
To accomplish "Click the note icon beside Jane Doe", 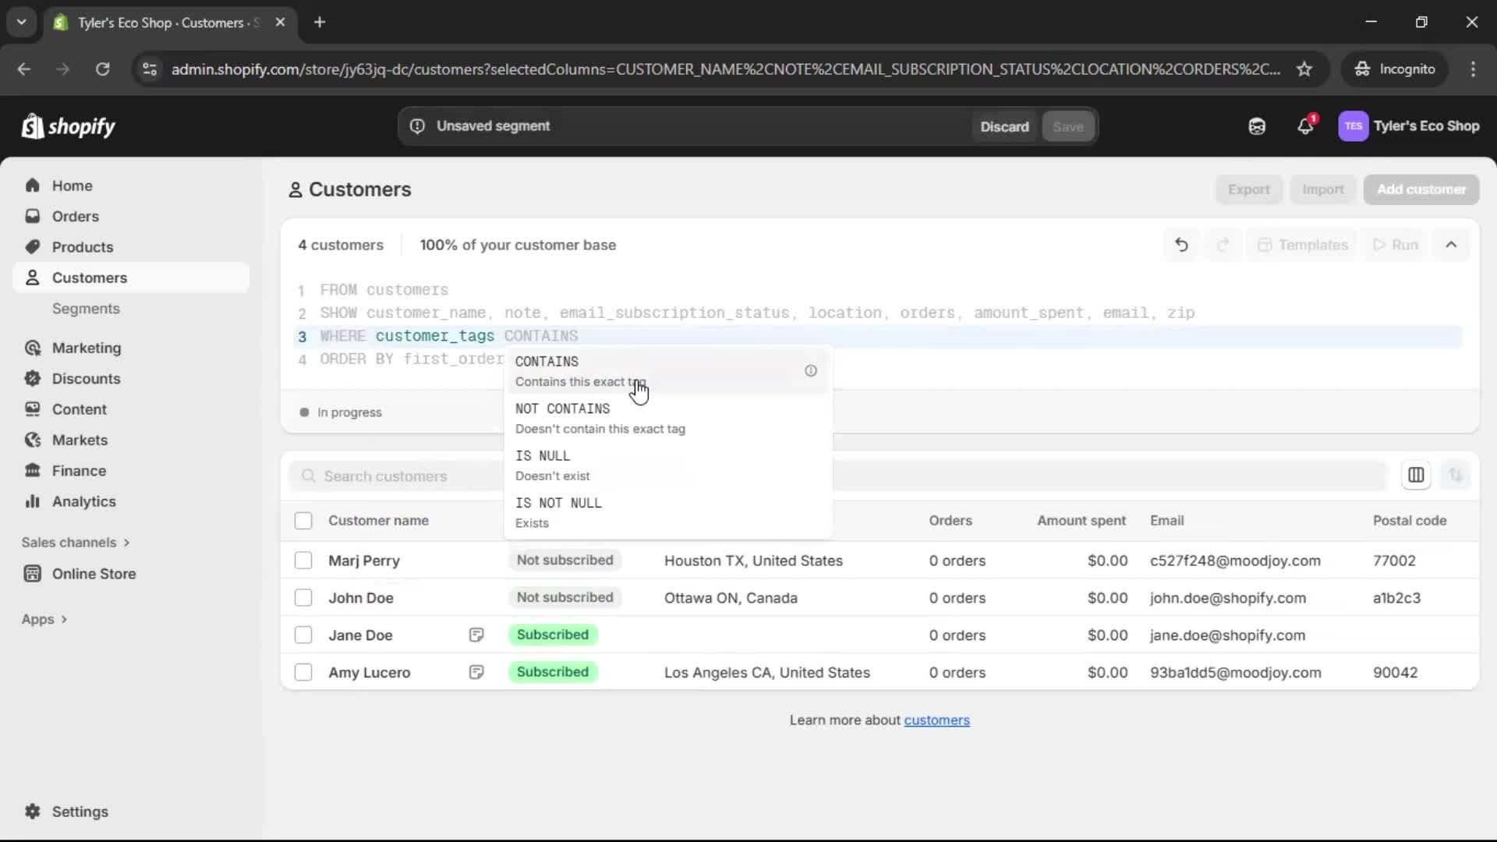I will click(476, 635).
